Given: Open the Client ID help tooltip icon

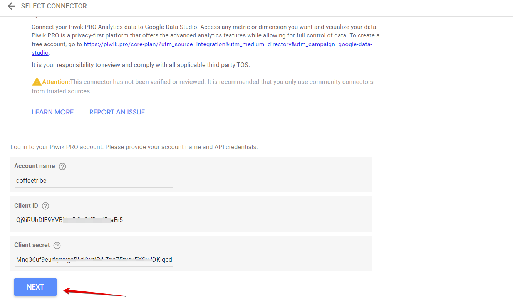Looking at the screenshot, I should point(45,206).
